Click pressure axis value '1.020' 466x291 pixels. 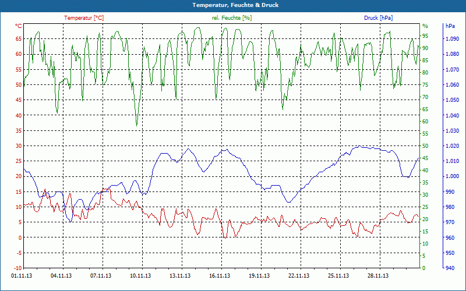click(x=453, y=146)
